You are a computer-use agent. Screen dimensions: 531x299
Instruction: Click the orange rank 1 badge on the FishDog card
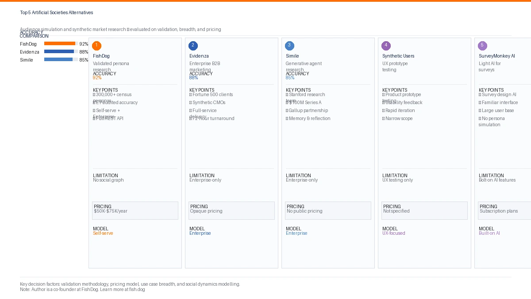96,46
